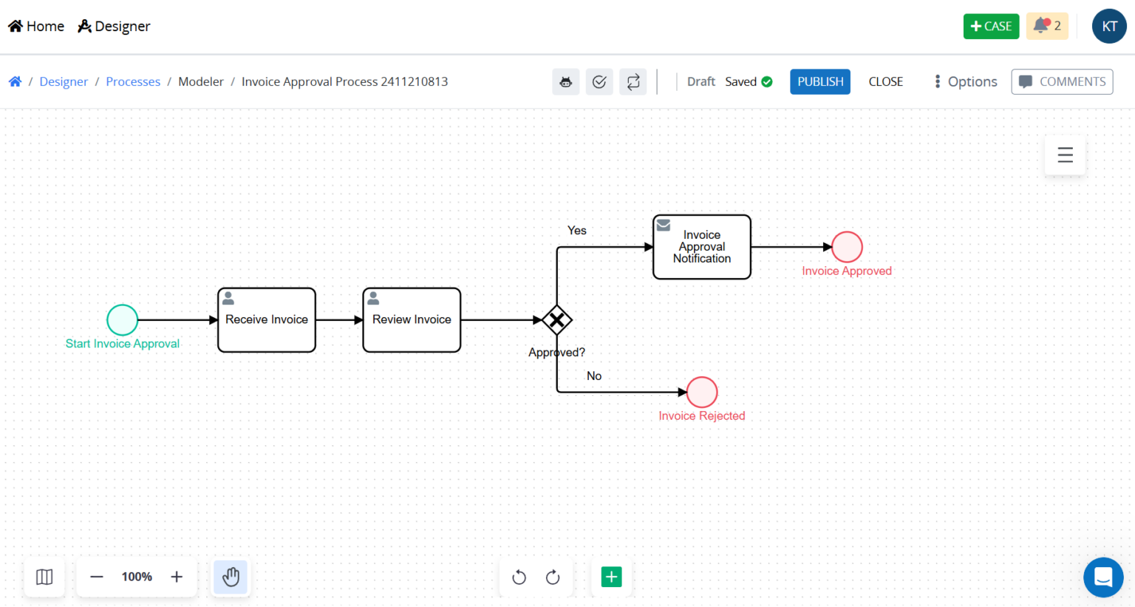Open the KT user account menu
Screen dimensions: 1135x607
[x=1109, y=25]
